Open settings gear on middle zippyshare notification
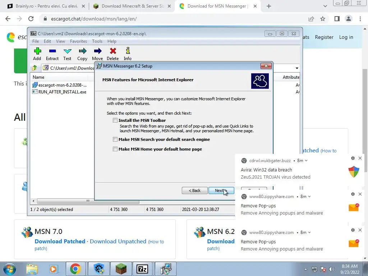This screenshot has height=276, width=368. 353,194
